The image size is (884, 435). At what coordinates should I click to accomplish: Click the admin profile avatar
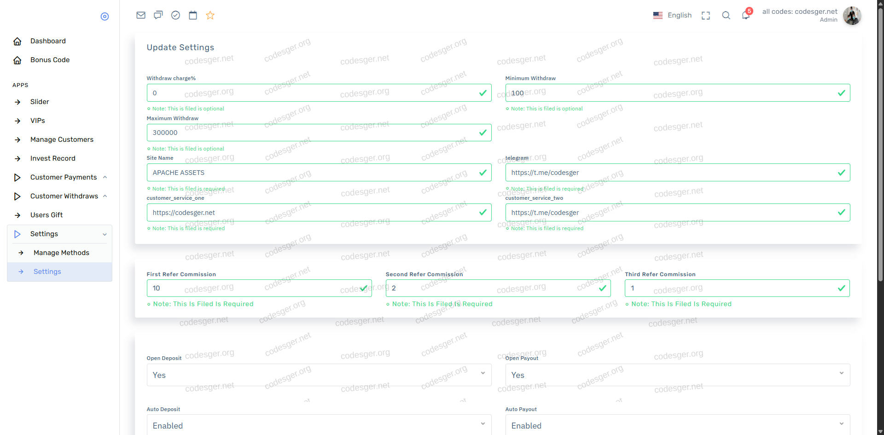point(852,16)
